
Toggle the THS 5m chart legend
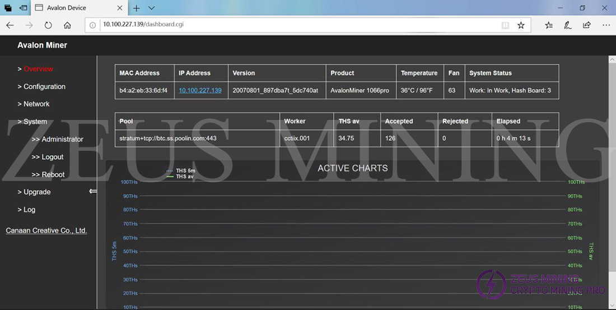point(181,171)
